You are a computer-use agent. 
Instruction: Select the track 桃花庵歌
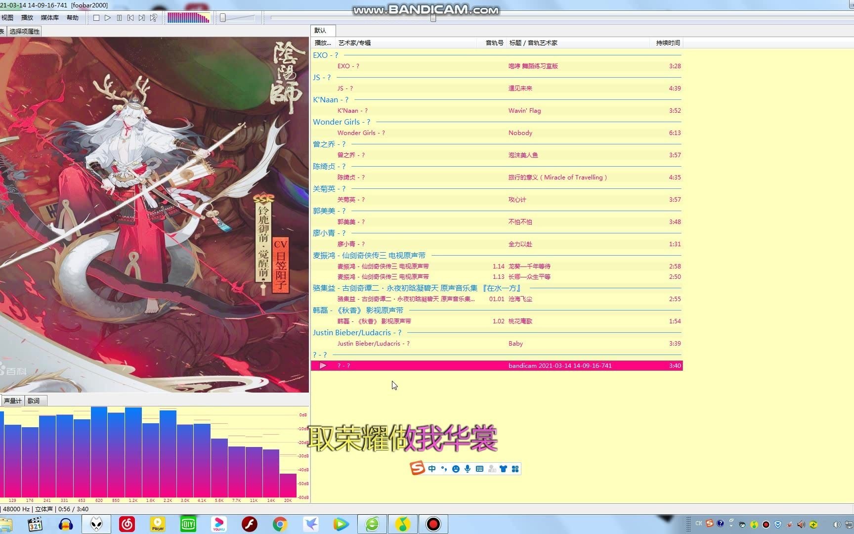coord(497,321)
